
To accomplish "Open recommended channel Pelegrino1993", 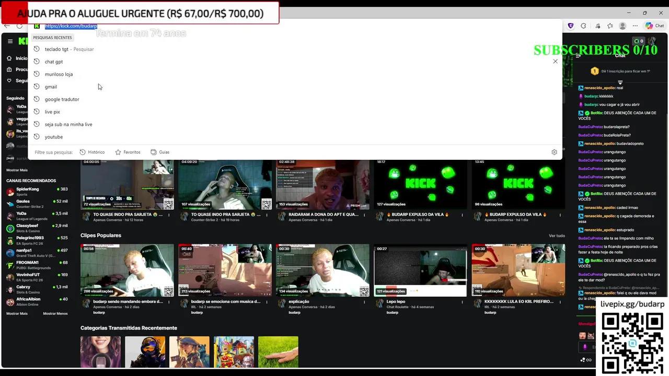I will (37, 240).
